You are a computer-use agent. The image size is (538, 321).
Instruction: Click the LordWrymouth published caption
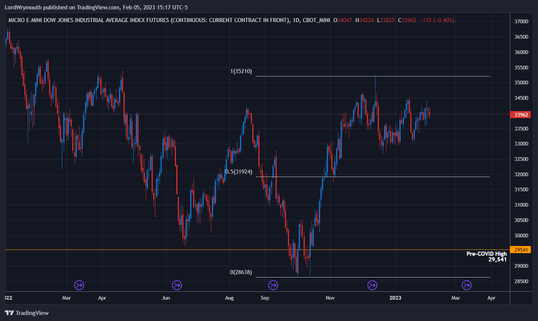click(96, 7)
